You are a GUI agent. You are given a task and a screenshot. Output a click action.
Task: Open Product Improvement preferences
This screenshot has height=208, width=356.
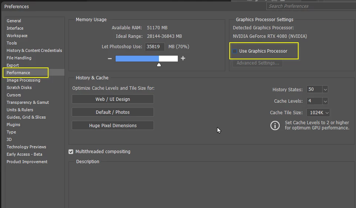[x=27, y=162]
